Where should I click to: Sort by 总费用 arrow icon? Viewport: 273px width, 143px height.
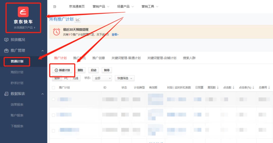269,87
